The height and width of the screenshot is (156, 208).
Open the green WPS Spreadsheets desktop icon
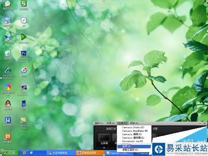[x=24, y=5]
